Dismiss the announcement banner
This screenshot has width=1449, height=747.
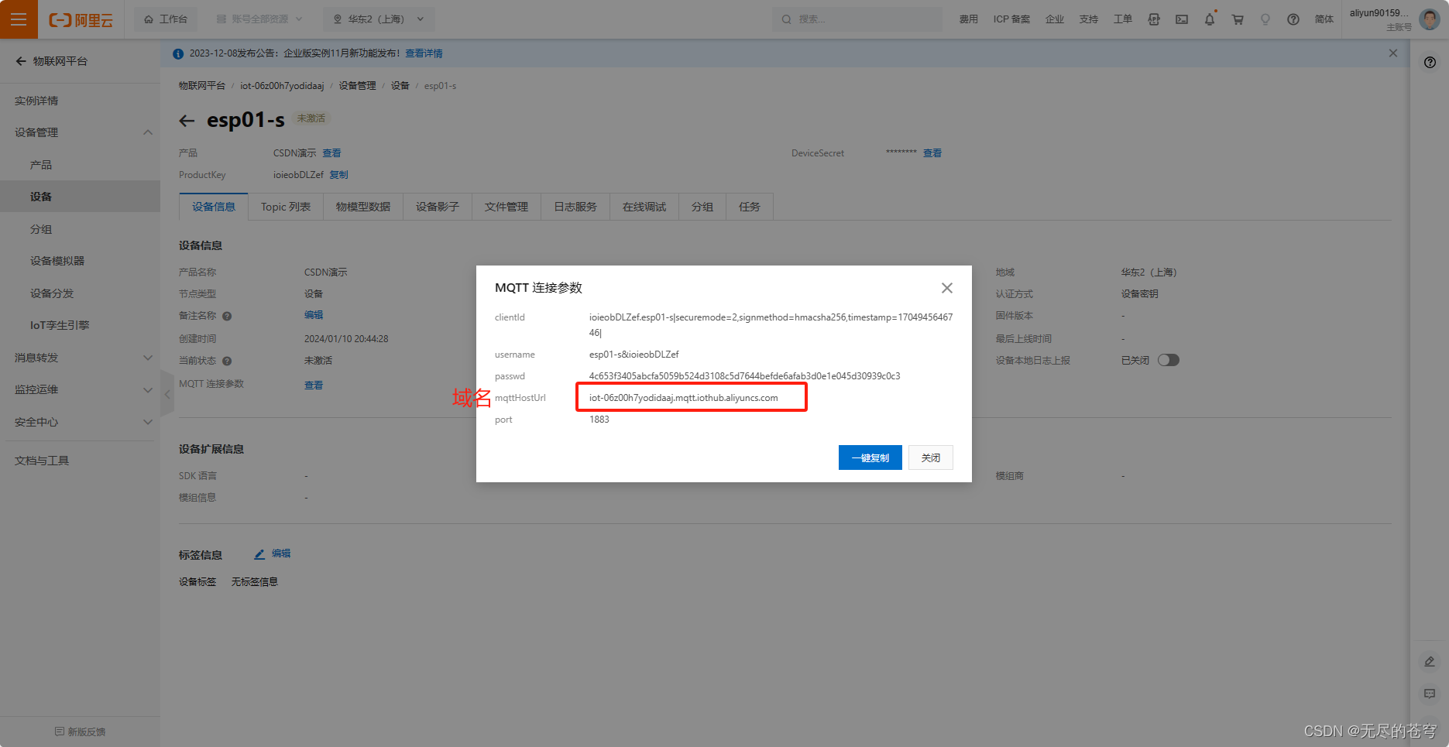point(1393,53)
